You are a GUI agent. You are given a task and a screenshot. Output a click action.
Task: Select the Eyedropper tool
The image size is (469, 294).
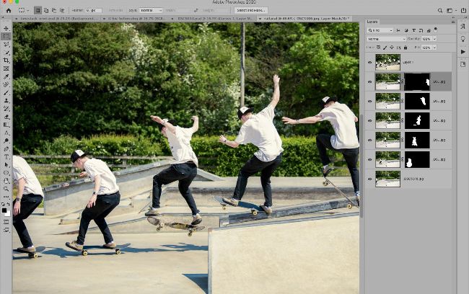(x=6, y=76)
